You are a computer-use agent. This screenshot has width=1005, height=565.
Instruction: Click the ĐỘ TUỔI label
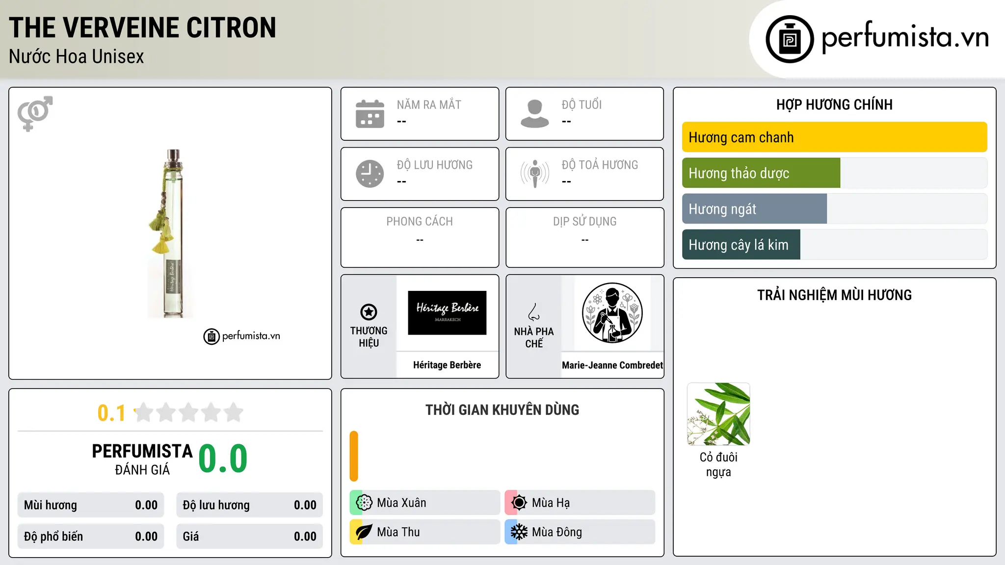click(582, 104)
